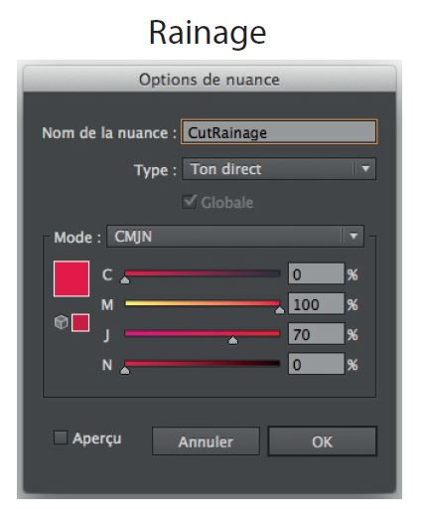Open the Mode dropdown showing CMJN
Screen dimensions: 424x521
click(x=235, y=237)
